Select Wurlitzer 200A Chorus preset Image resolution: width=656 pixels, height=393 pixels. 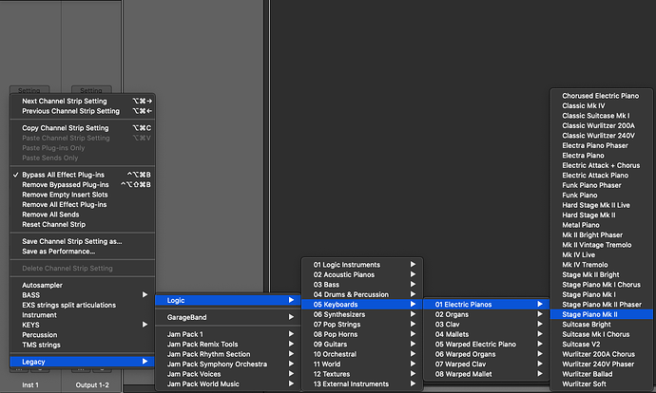coord(602,354)
